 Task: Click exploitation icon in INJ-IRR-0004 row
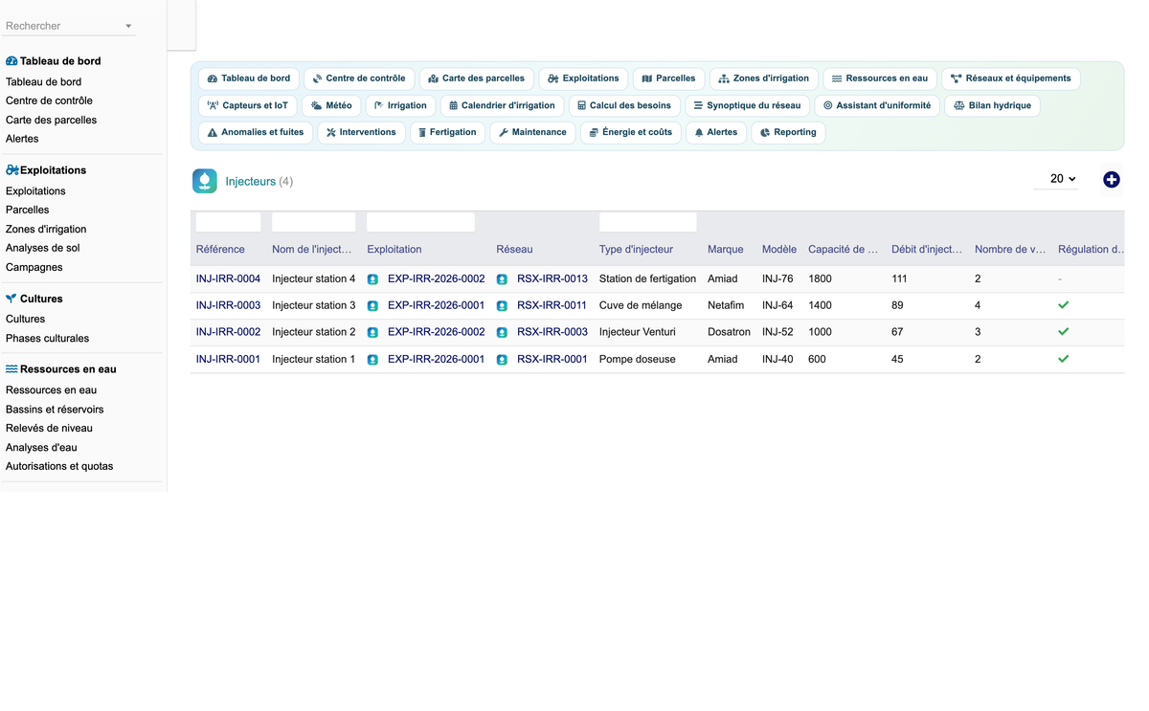coord(372,279)
